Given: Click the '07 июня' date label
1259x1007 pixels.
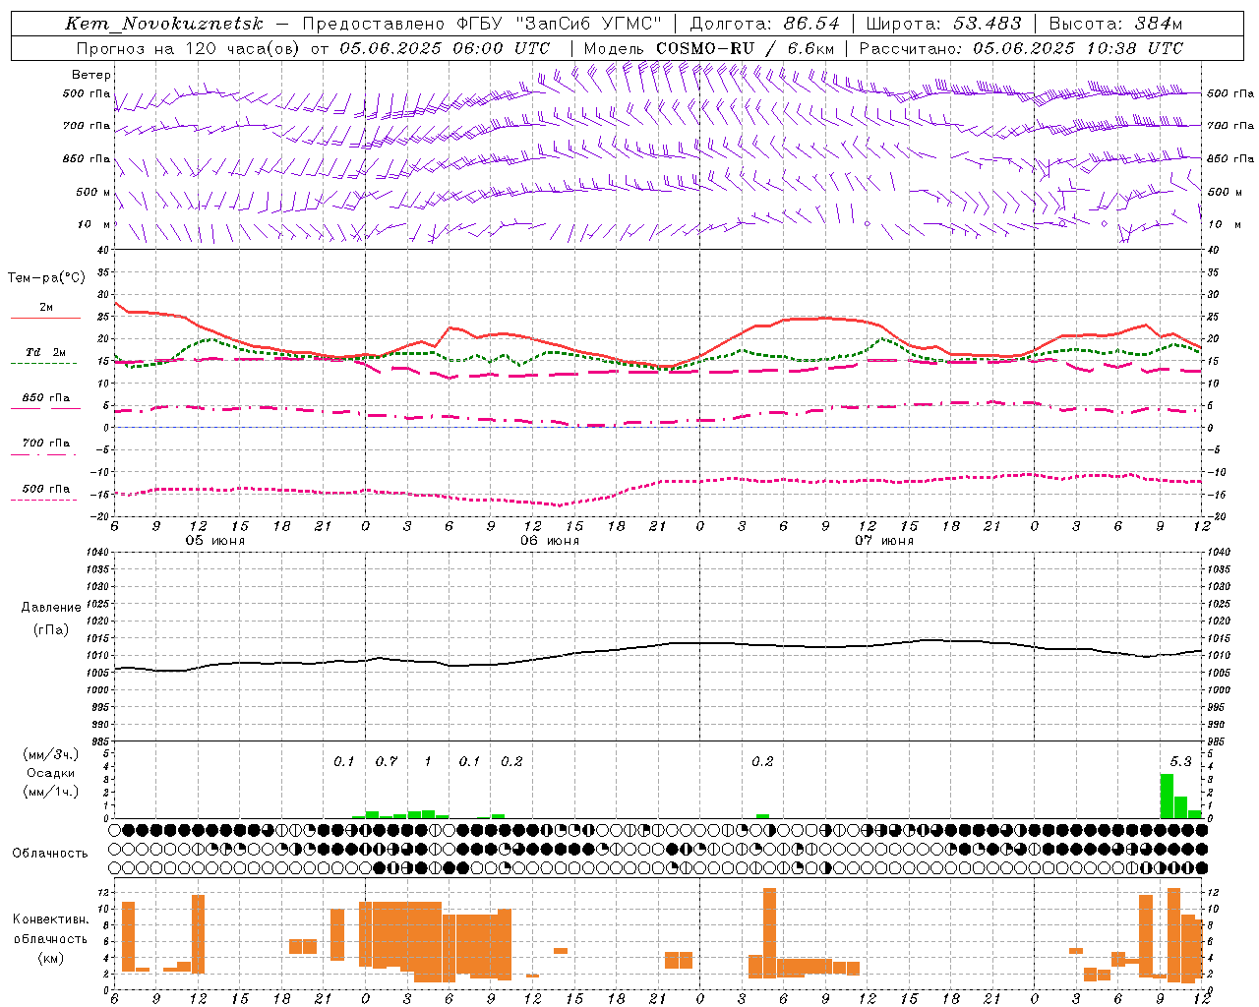Looking at the screenshot, I should pyautogui.click(x=884, y=541).
